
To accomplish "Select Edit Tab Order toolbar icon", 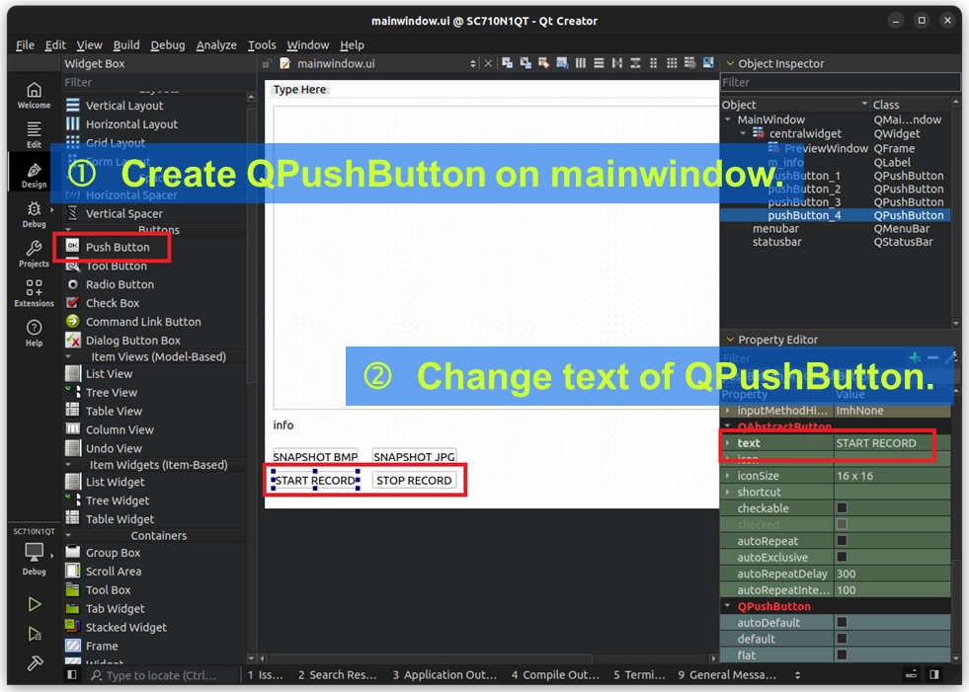I will click(x=562, y=63).
